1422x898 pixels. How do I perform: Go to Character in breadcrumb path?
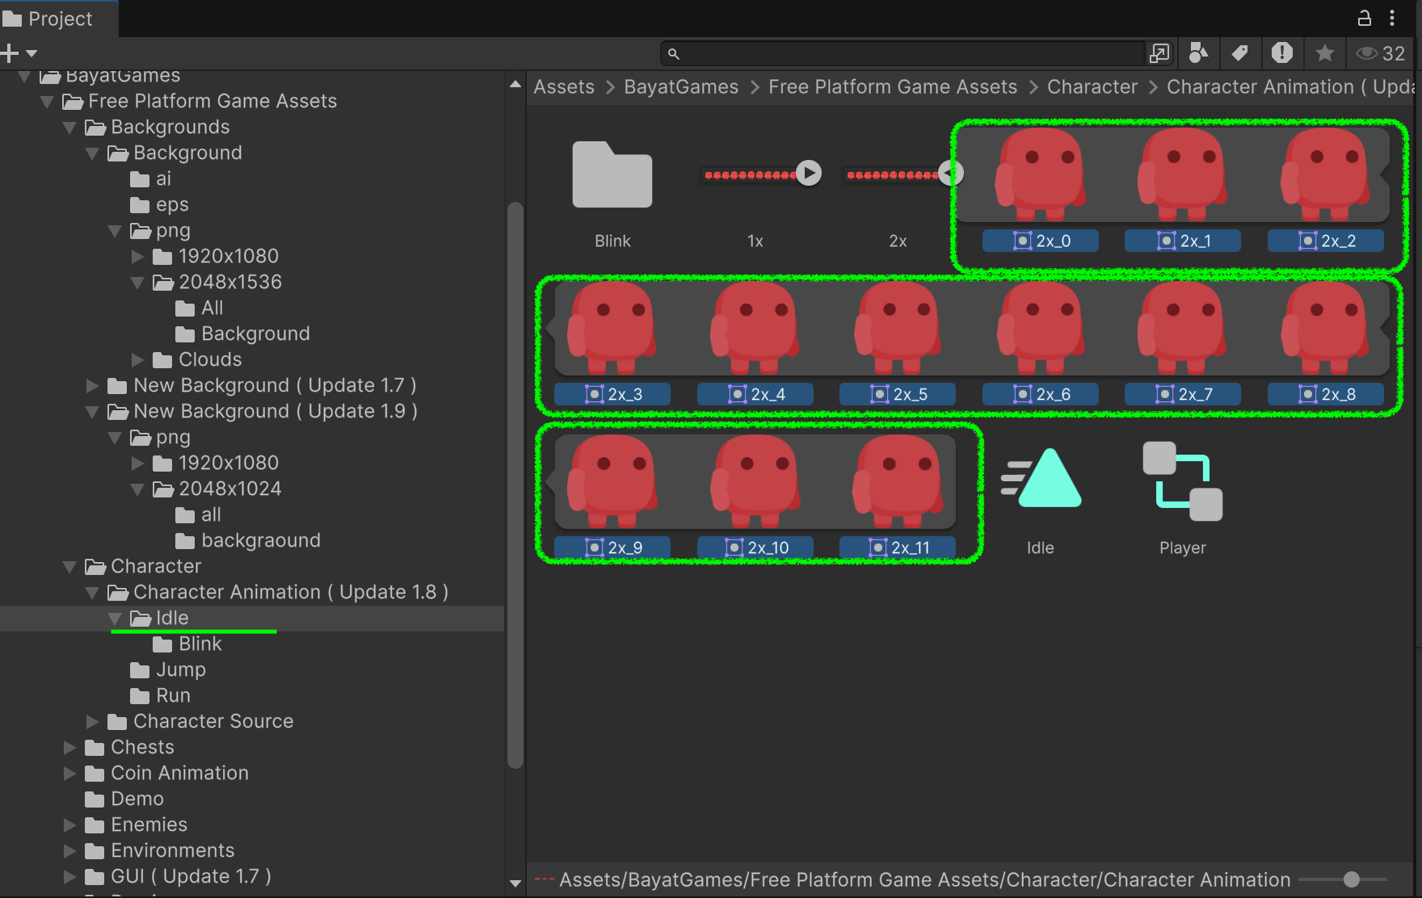point(1092,87)
